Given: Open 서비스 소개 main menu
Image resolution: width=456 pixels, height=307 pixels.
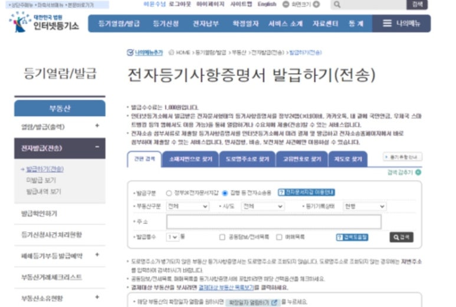Looking at the screenshot, I should (x=286, y=24).
